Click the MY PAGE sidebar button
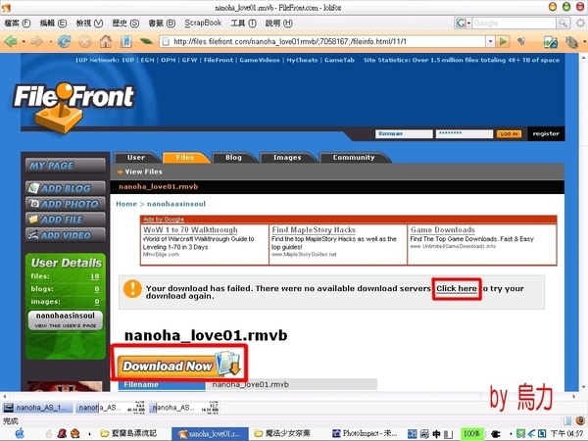This screenshot has height=441, width=588. click(66, 166)
